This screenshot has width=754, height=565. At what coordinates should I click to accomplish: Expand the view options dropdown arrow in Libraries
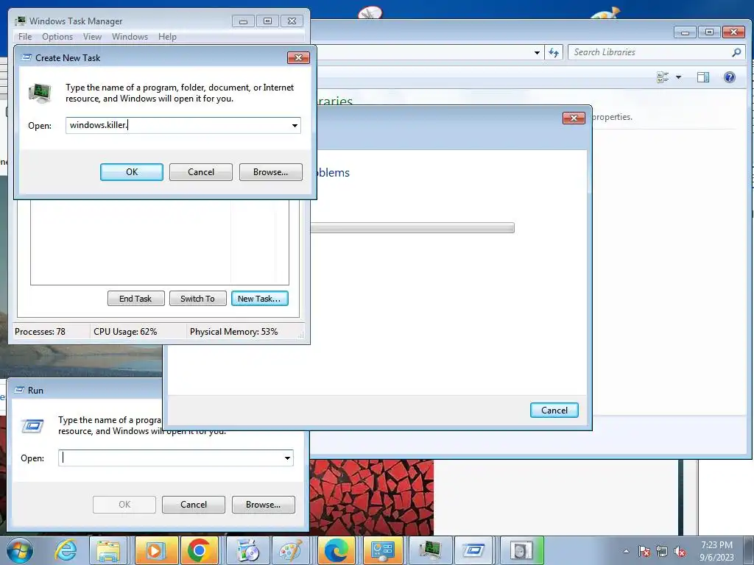tap(678, 77)
